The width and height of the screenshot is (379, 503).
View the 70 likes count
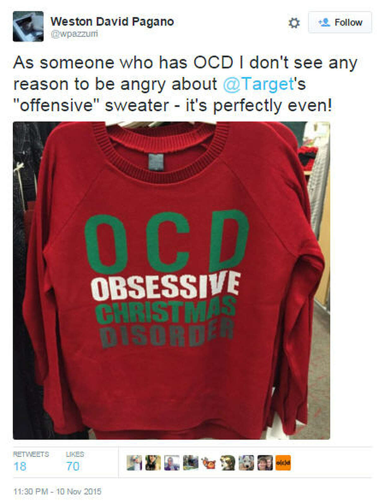(x=73, y=466)
